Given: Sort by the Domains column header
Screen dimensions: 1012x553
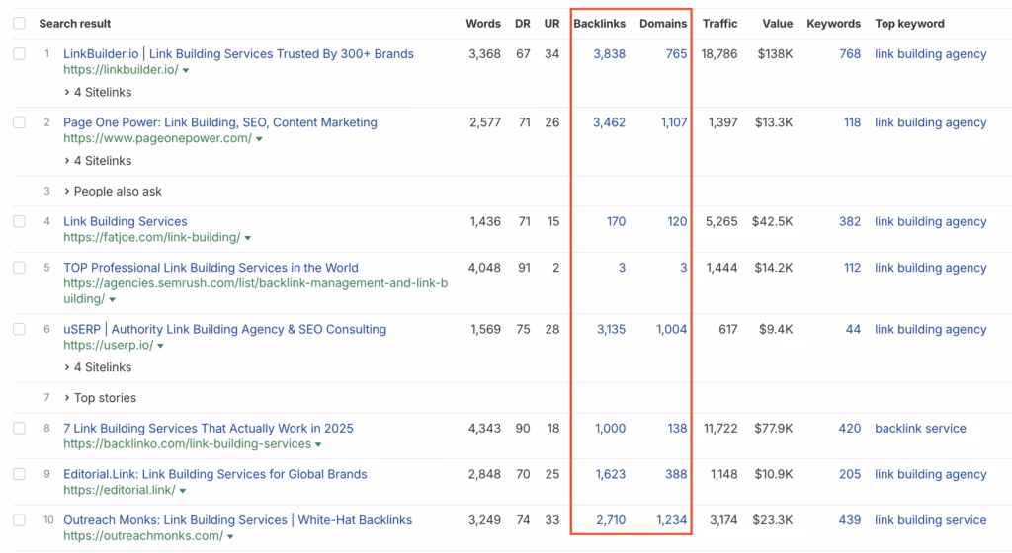Looking at the screenshot, I should 663,23.
